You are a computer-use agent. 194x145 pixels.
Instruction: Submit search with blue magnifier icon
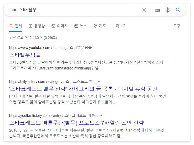(x=178, y=10)
